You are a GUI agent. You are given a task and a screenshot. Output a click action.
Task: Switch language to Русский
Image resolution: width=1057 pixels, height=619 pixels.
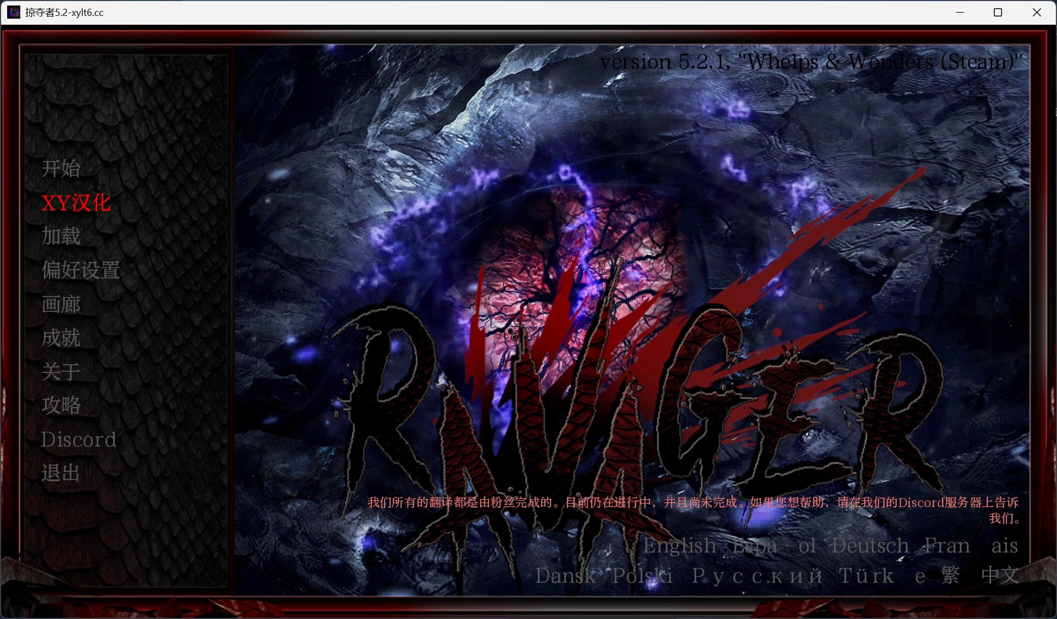click(x=757, y=576)
